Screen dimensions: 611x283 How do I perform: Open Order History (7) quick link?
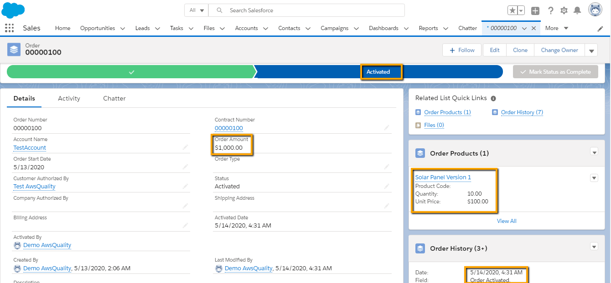click(522, 112)
